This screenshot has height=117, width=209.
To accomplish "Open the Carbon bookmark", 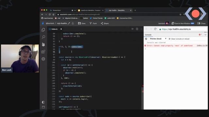I will [84, 18].
